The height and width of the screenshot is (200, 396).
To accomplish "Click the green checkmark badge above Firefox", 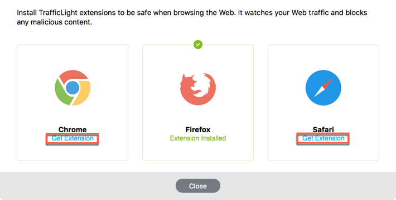I will point(198,44).
